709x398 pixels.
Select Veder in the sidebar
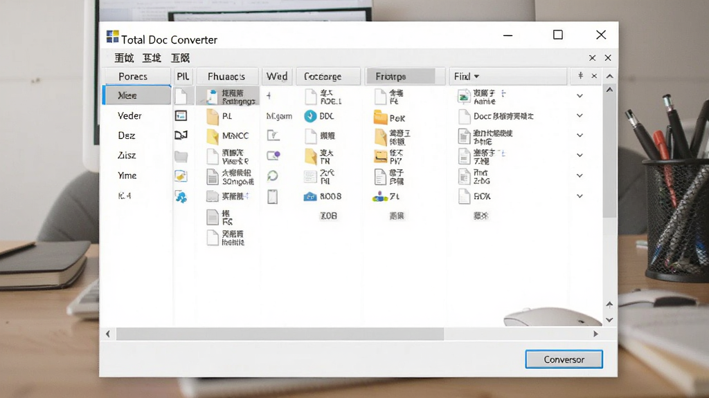(x=129, y=115)
